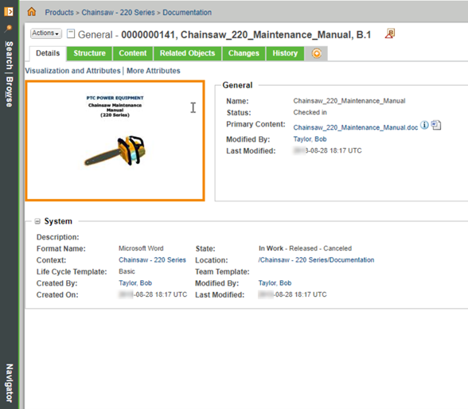Select Visualization and Attributes view

[x=72, y=71]
